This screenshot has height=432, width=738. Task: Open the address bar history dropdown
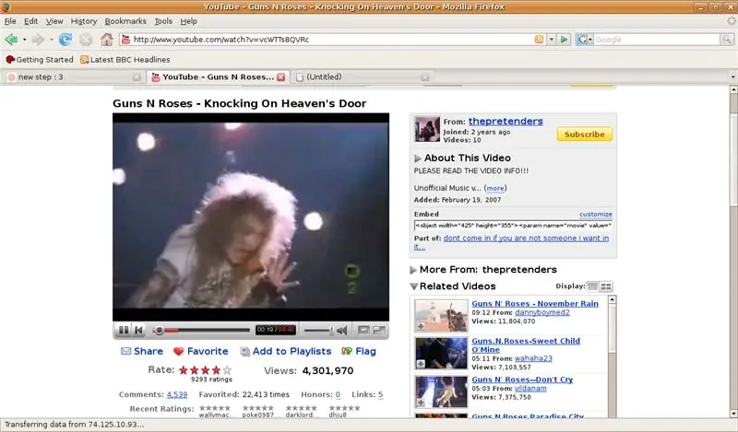coord(551,40)
